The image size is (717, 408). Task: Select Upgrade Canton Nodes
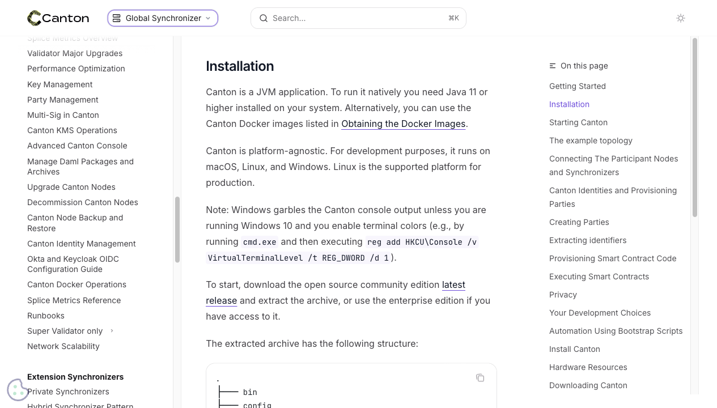[71, 187]
